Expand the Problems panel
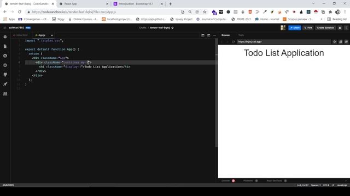Image resolution: width=350 pixels, height=196 pixels. (250, 181)
